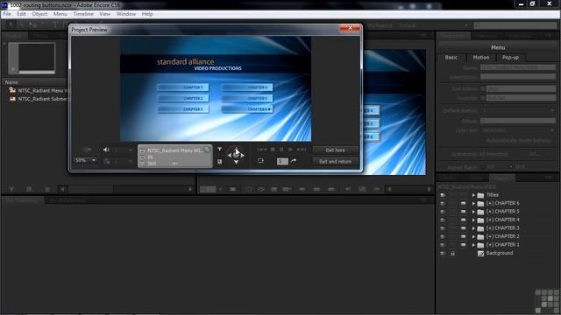The image size is (561, 315).
Task: Click the loop/render current motion menu icon
Action: (260, 161)
